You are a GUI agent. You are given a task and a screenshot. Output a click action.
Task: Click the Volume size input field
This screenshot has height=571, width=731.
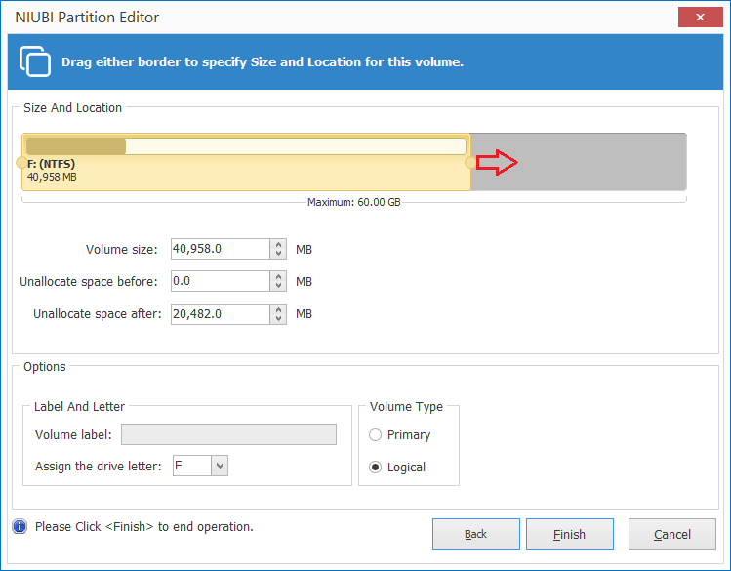220,249
